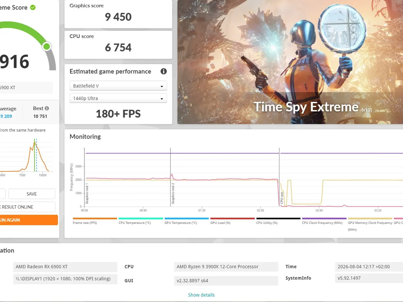Click the SAVE button
The height and width of the screenshot is (302, 403).
point(32,194)
